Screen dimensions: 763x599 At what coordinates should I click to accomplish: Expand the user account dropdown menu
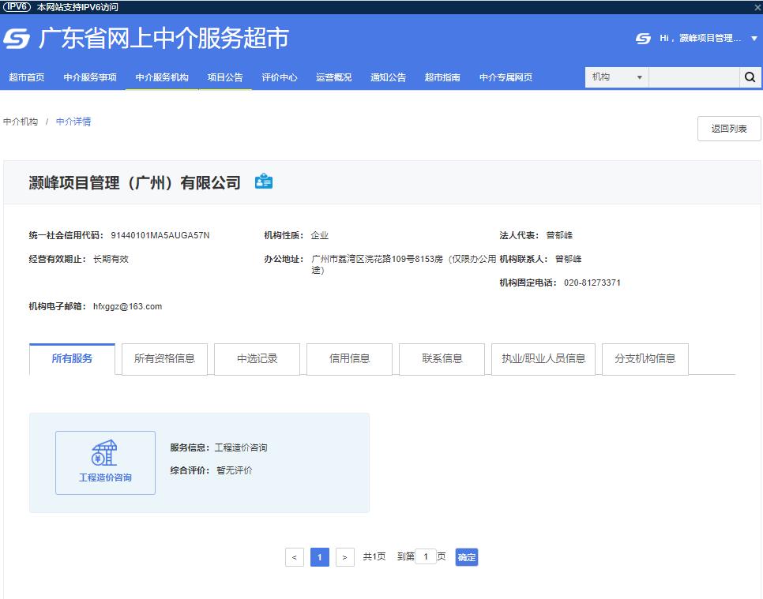754,39
